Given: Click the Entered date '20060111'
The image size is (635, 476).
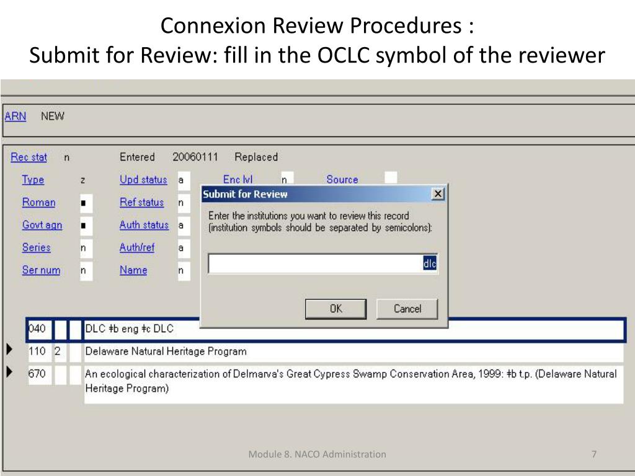Looking at the screenshot, I should pos(195,157).
